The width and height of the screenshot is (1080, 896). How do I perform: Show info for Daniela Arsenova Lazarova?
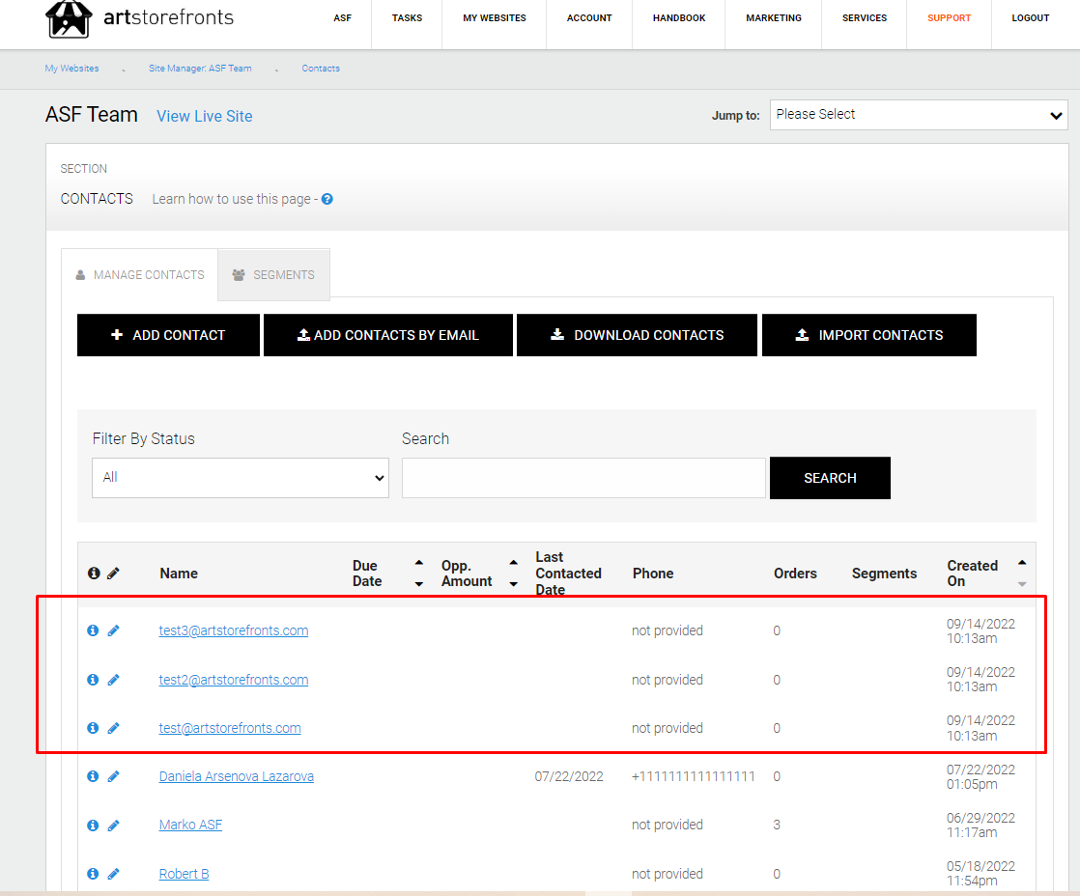(x=93, y=776)
